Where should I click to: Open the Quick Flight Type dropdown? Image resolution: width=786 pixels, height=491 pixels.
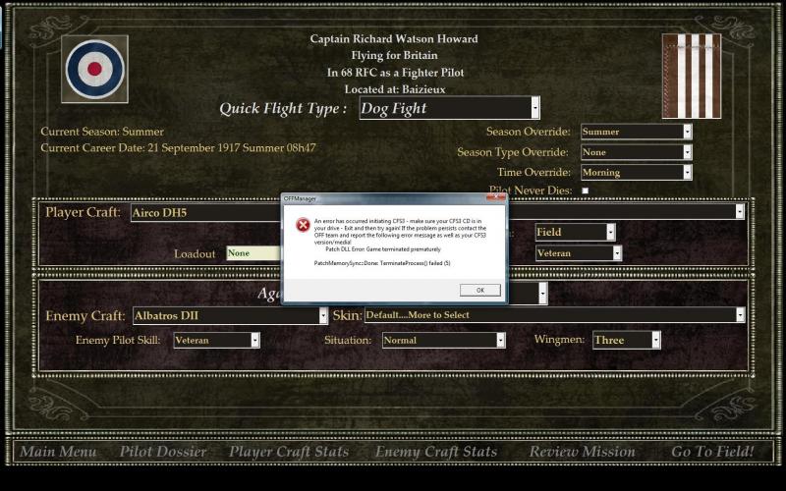tap(450, 108)
